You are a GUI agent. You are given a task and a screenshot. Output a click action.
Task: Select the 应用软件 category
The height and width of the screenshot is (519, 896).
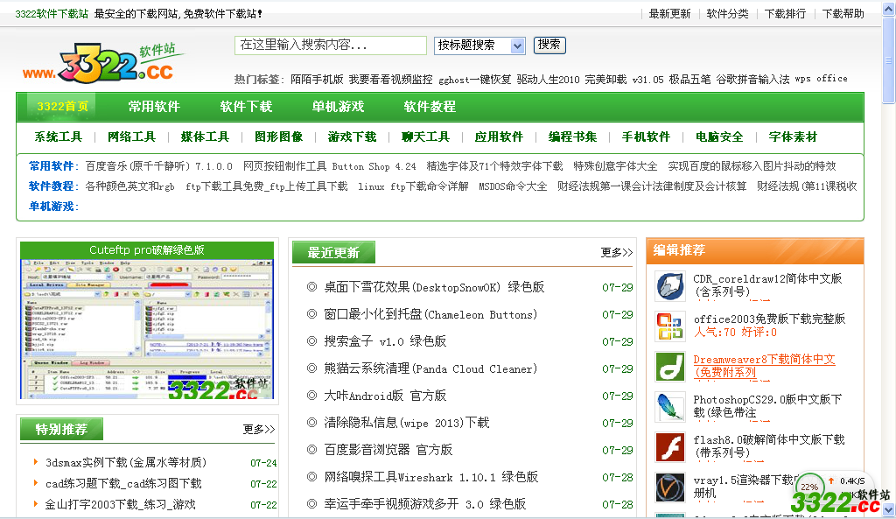(x=500, y=137)
